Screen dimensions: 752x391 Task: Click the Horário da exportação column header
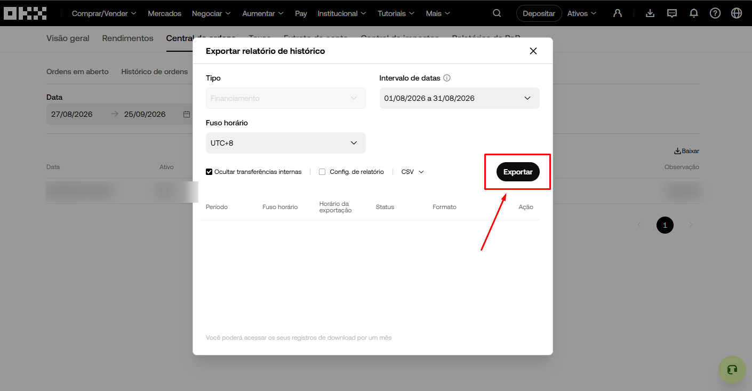coord(335,207)
